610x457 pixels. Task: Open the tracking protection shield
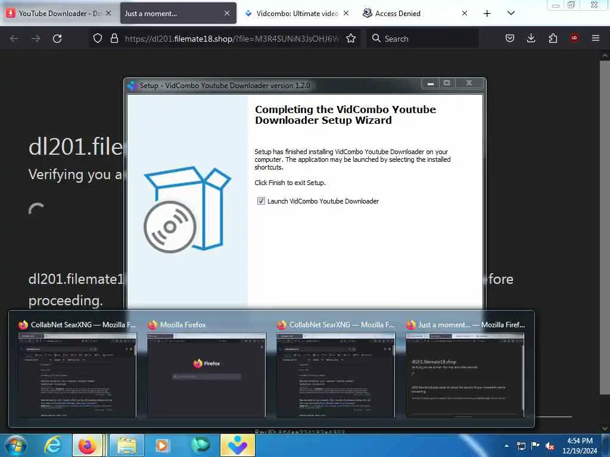[x=98, y=38]
